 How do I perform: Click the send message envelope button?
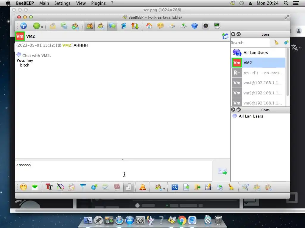pyautogui.click(x=222, y=171)
